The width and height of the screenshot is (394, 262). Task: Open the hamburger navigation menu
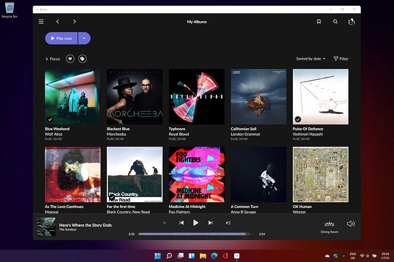tap(41, 22)
